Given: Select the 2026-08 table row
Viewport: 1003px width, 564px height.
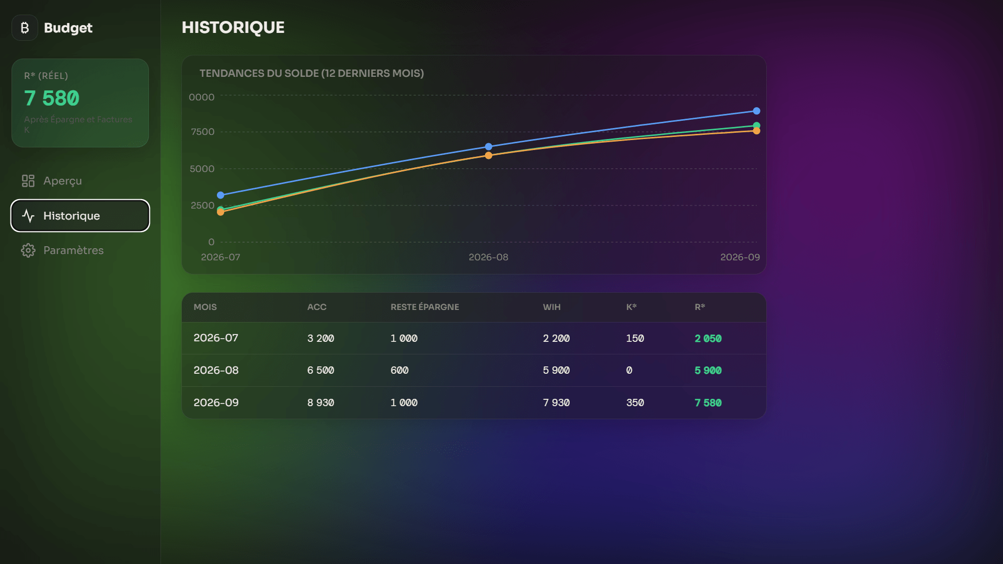Looking at the screenshot, I should pos(474,371).
